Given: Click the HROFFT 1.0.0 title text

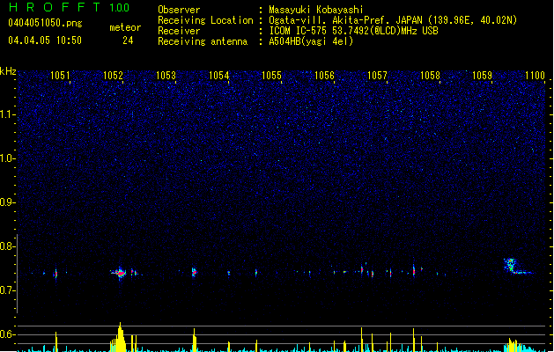Looking at the screenshot, I should (69, 7).
